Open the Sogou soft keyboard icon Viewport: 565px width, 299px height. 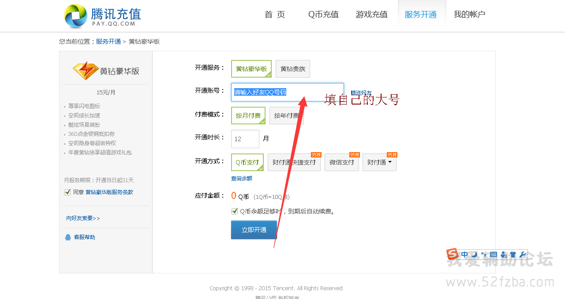coord(493,254)
